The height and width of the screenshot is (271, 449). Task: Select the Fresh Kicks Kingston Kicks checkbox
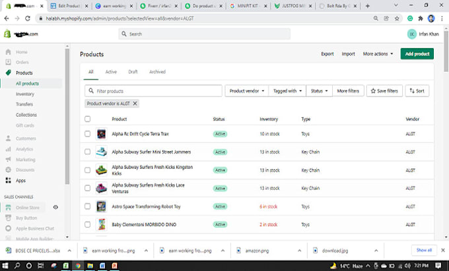(x=88, y=170)
